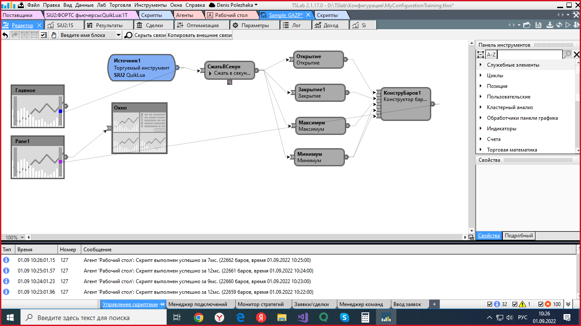Toggle the warning messages checkbox
The image size is (581, 326).
click(x=515, y=304)
